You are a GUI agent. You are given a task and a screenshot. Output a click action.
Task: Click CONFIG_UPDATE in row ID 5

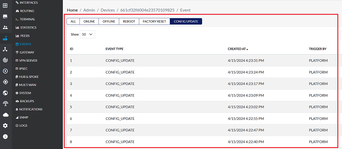pyautogui.click(x=120, y=107)
